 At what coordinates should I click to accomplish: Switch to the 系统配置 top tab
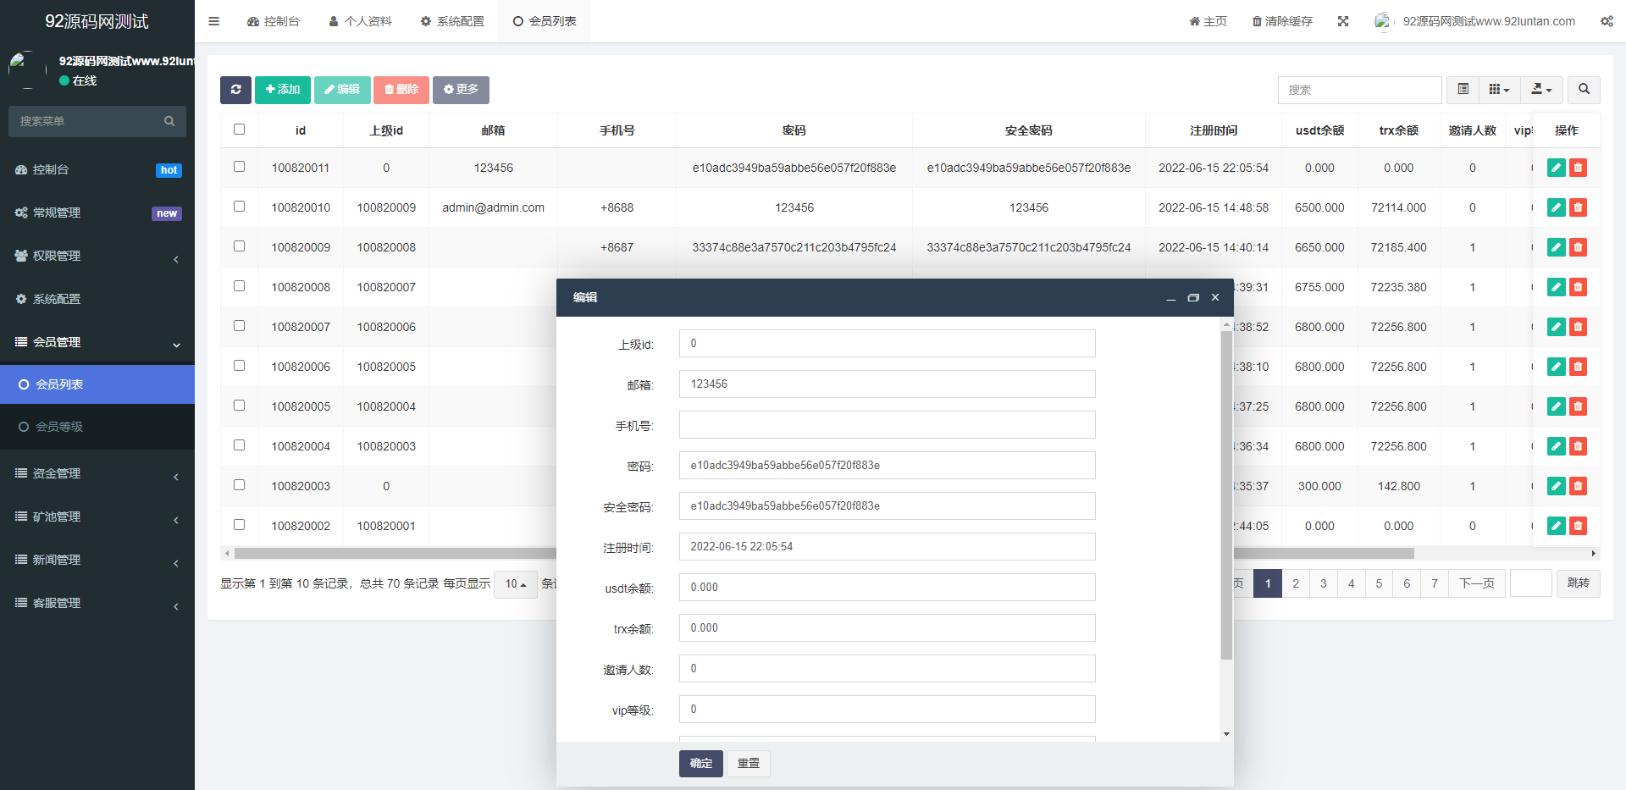coord(452,21)
